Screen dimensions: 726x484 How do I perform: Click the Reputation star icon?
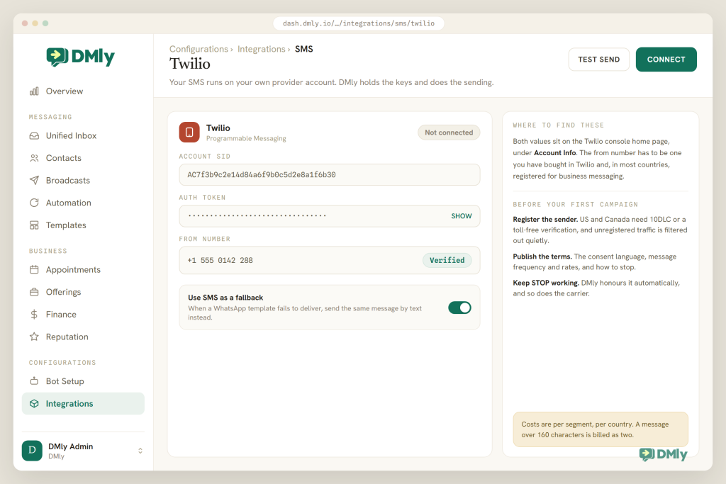coord(34,337)
